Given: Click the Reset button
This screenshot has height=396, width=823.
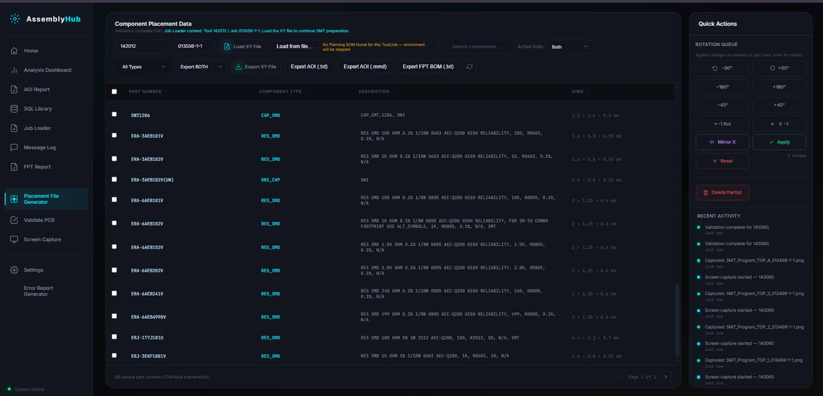Looking at the screenshot, I should [x=722, y=161].
